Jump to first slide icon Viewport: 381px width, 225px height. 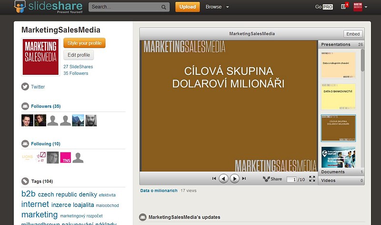pyautogui.click(x=214, y=179)
